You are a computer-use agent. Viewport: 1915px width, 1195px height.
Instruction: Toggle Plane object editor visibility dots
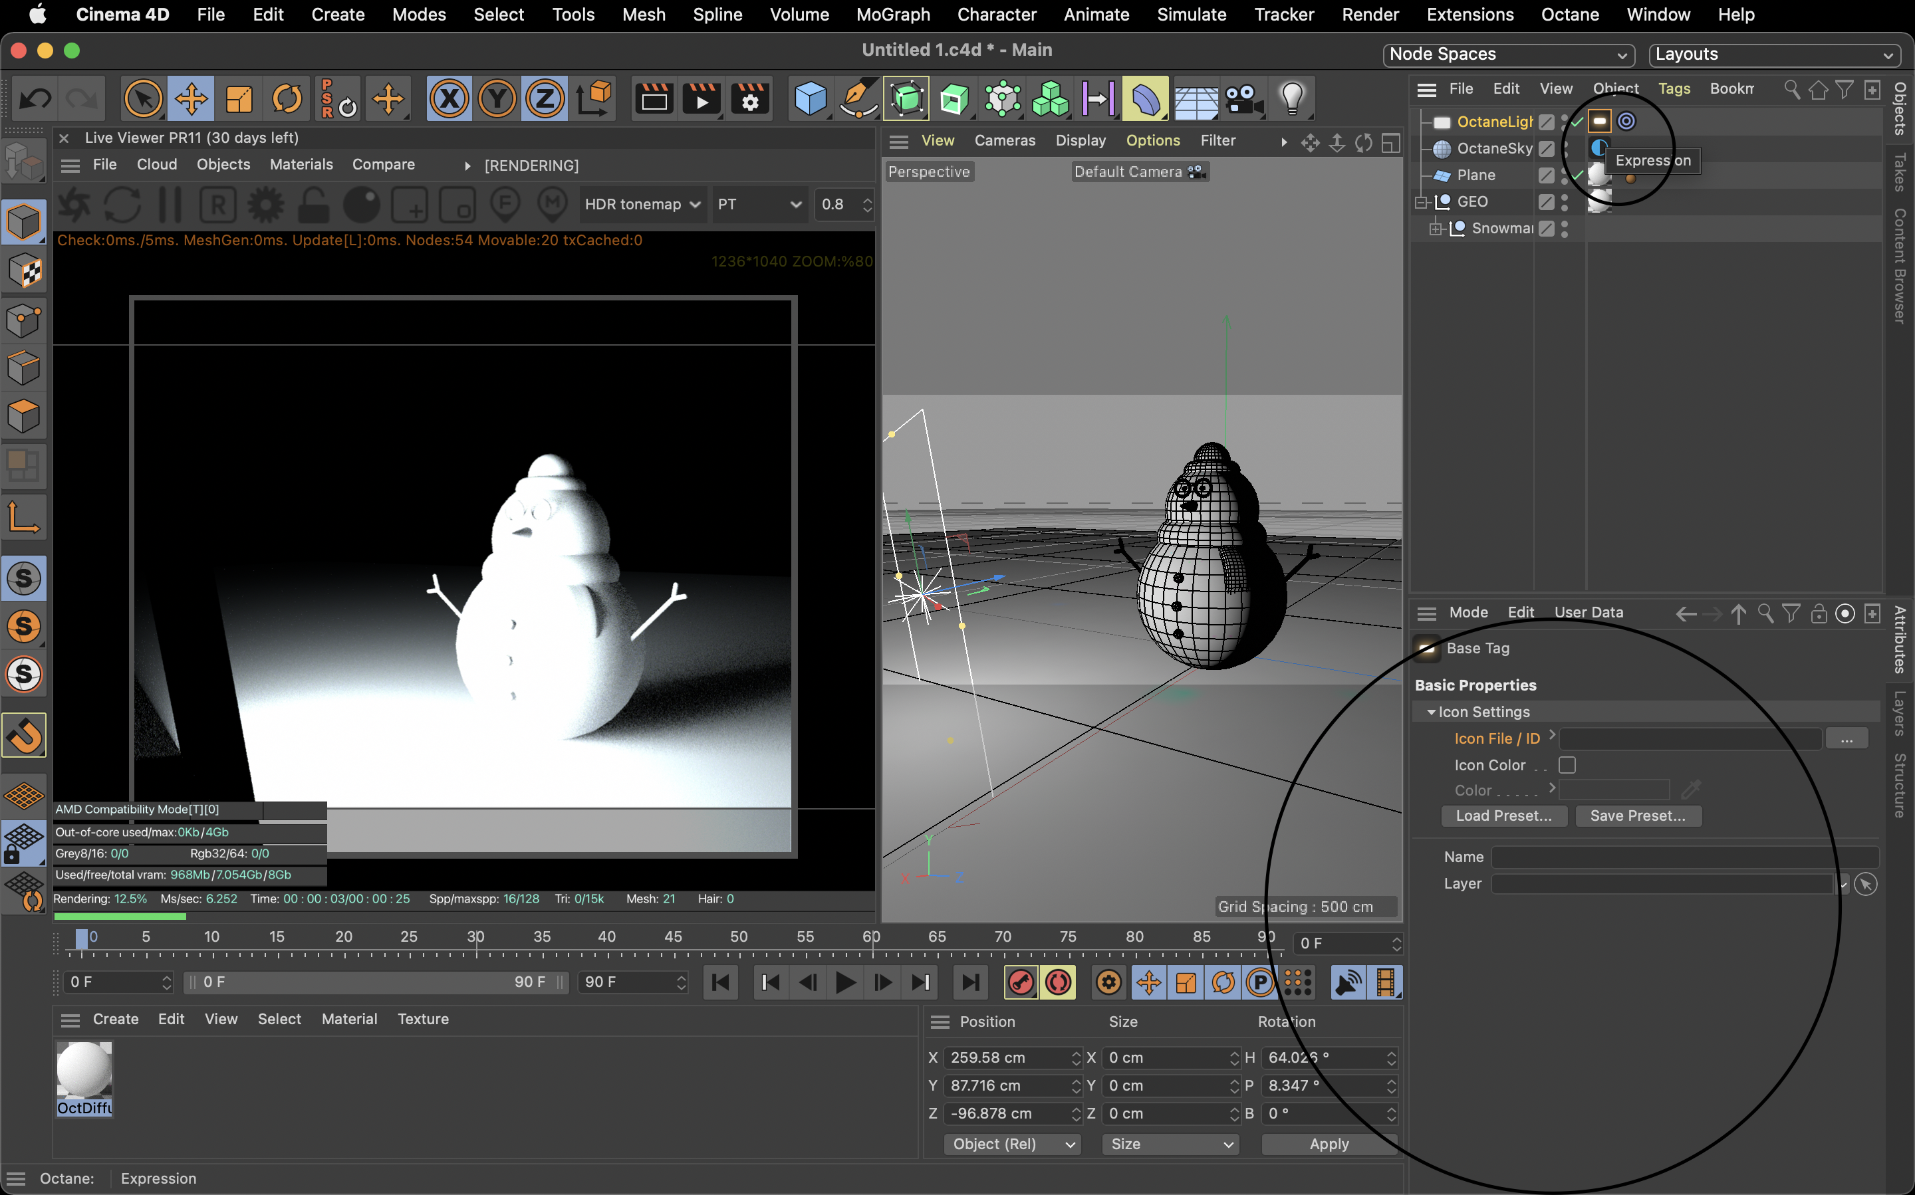[x=1564, y=175]
